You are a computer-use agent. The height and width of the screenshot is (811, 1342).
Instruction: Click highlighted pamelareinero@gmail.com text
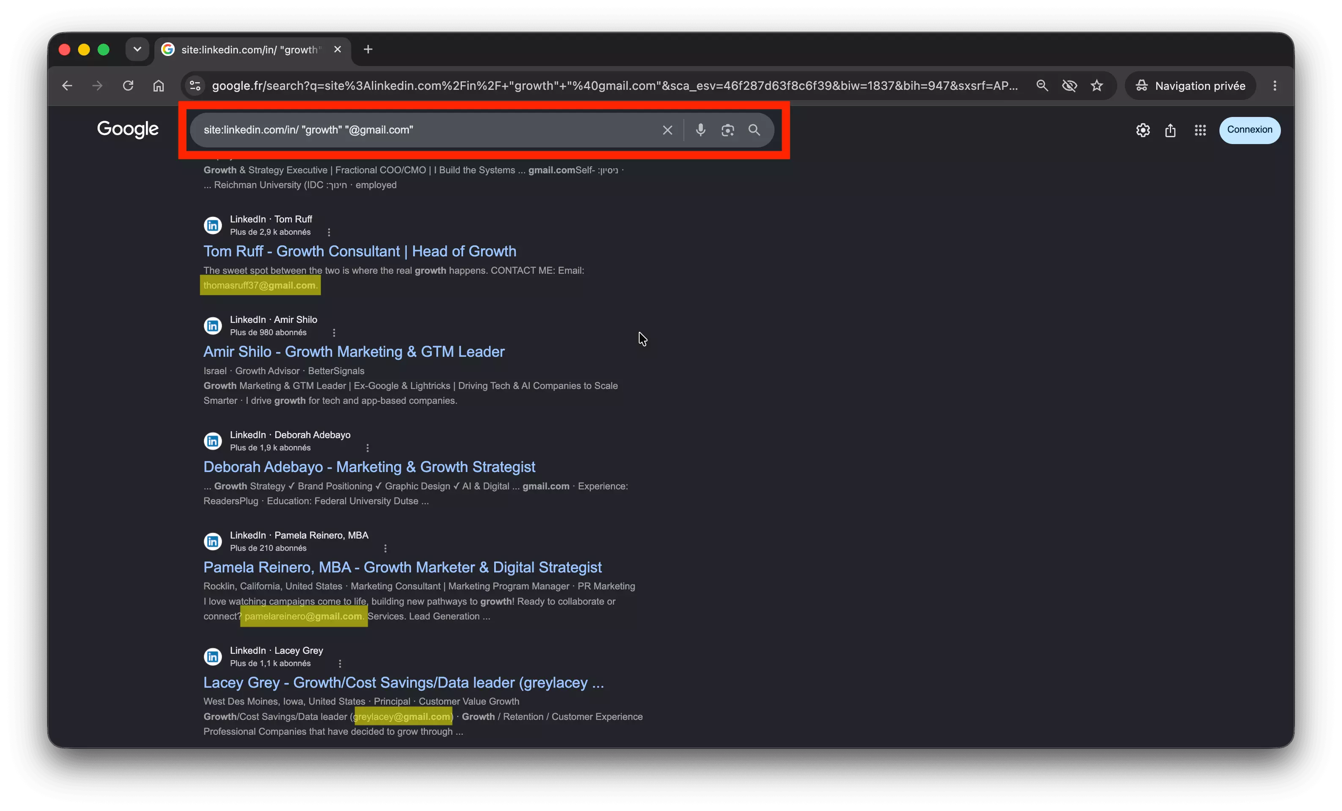303,616
